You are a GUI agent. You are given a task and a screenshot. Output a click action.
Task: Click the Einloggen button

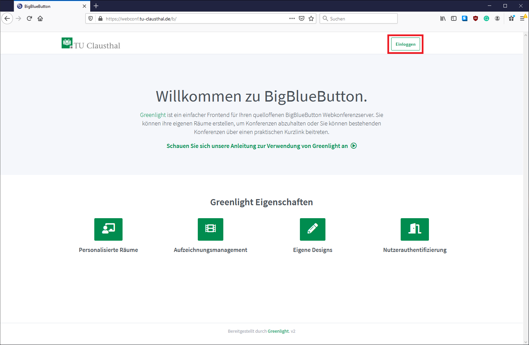[405, 44]
